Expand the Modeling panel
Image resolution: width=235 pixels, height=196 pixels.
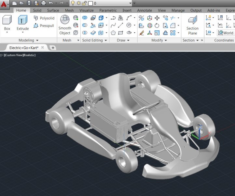point(28,40)
